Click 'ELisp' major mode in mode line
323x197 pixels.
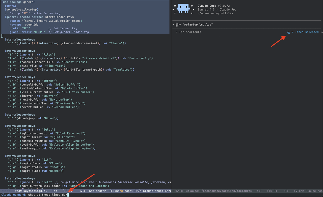(116, 191)
